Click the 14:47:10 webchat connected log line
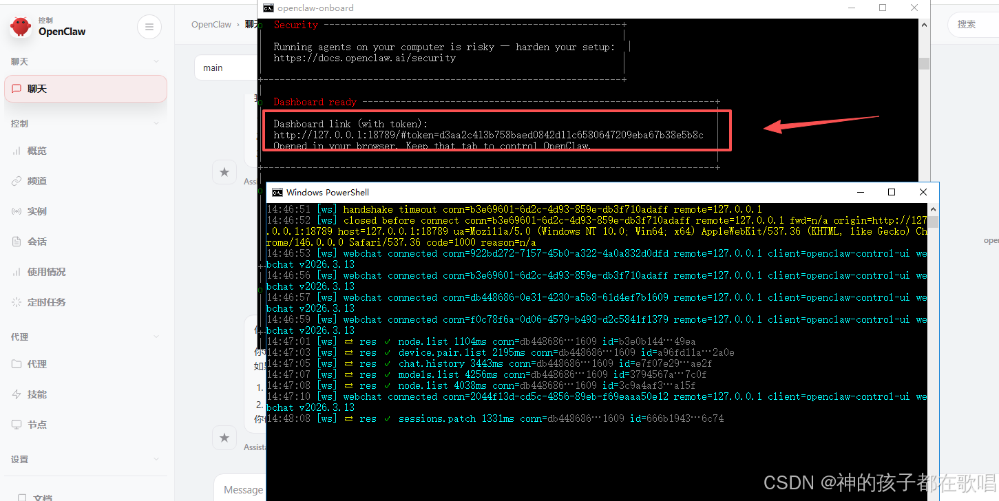The height and width of the screenshot is (501, 999). [x=596, y=402]
